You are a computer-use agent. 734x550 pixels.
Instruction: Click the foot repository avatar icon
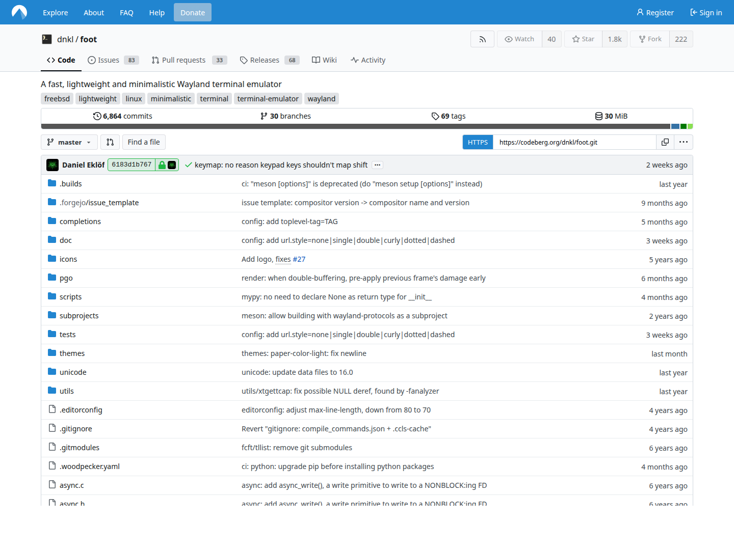(x=47, y=39)
